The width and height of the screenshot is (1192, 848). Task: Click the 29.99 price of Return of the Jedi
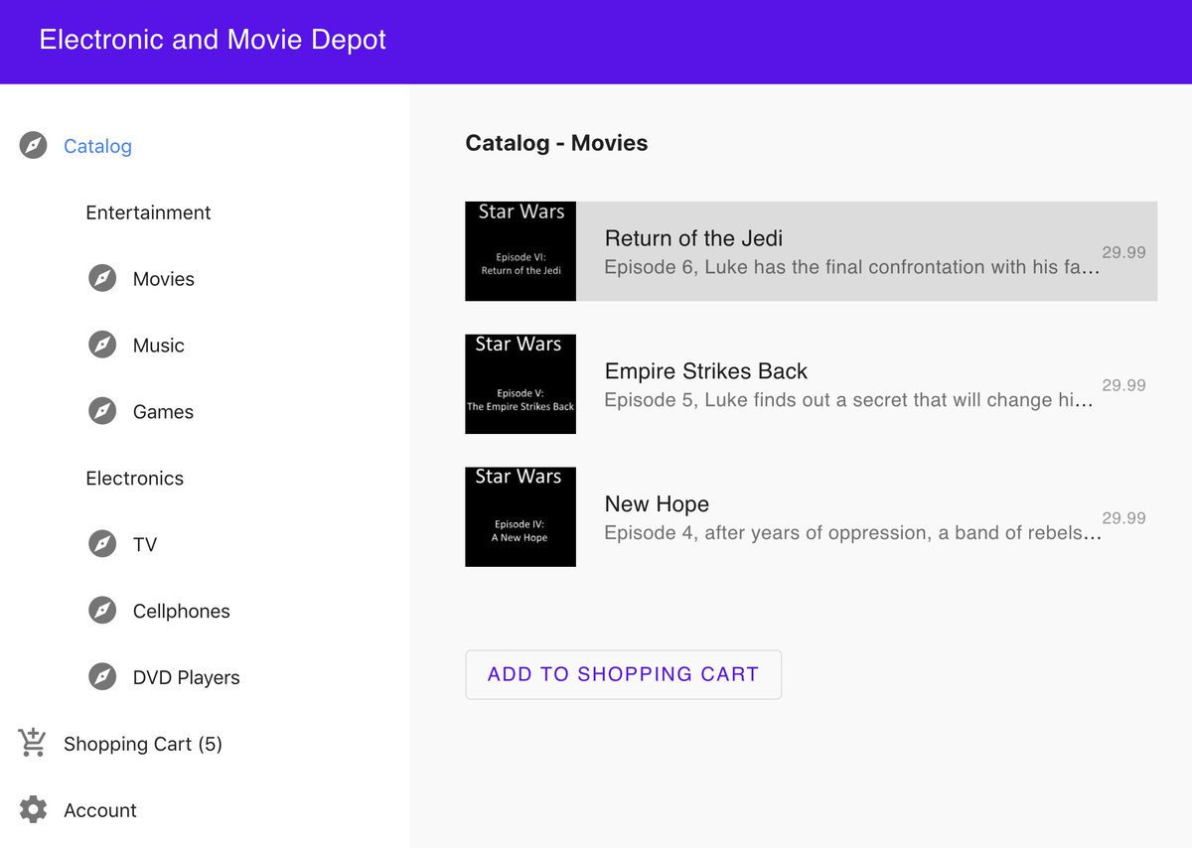coord(1123,252)
